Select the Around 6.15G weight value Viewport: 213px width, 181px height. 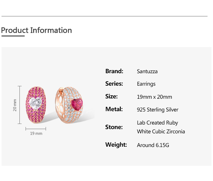(153, 145)
